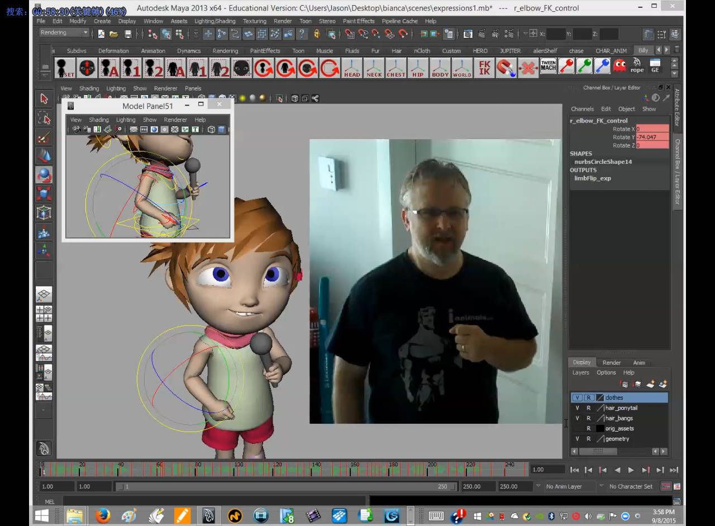
Task: Toggle R reference state of hair_bangs layer
Action: [x=589, y=418]
